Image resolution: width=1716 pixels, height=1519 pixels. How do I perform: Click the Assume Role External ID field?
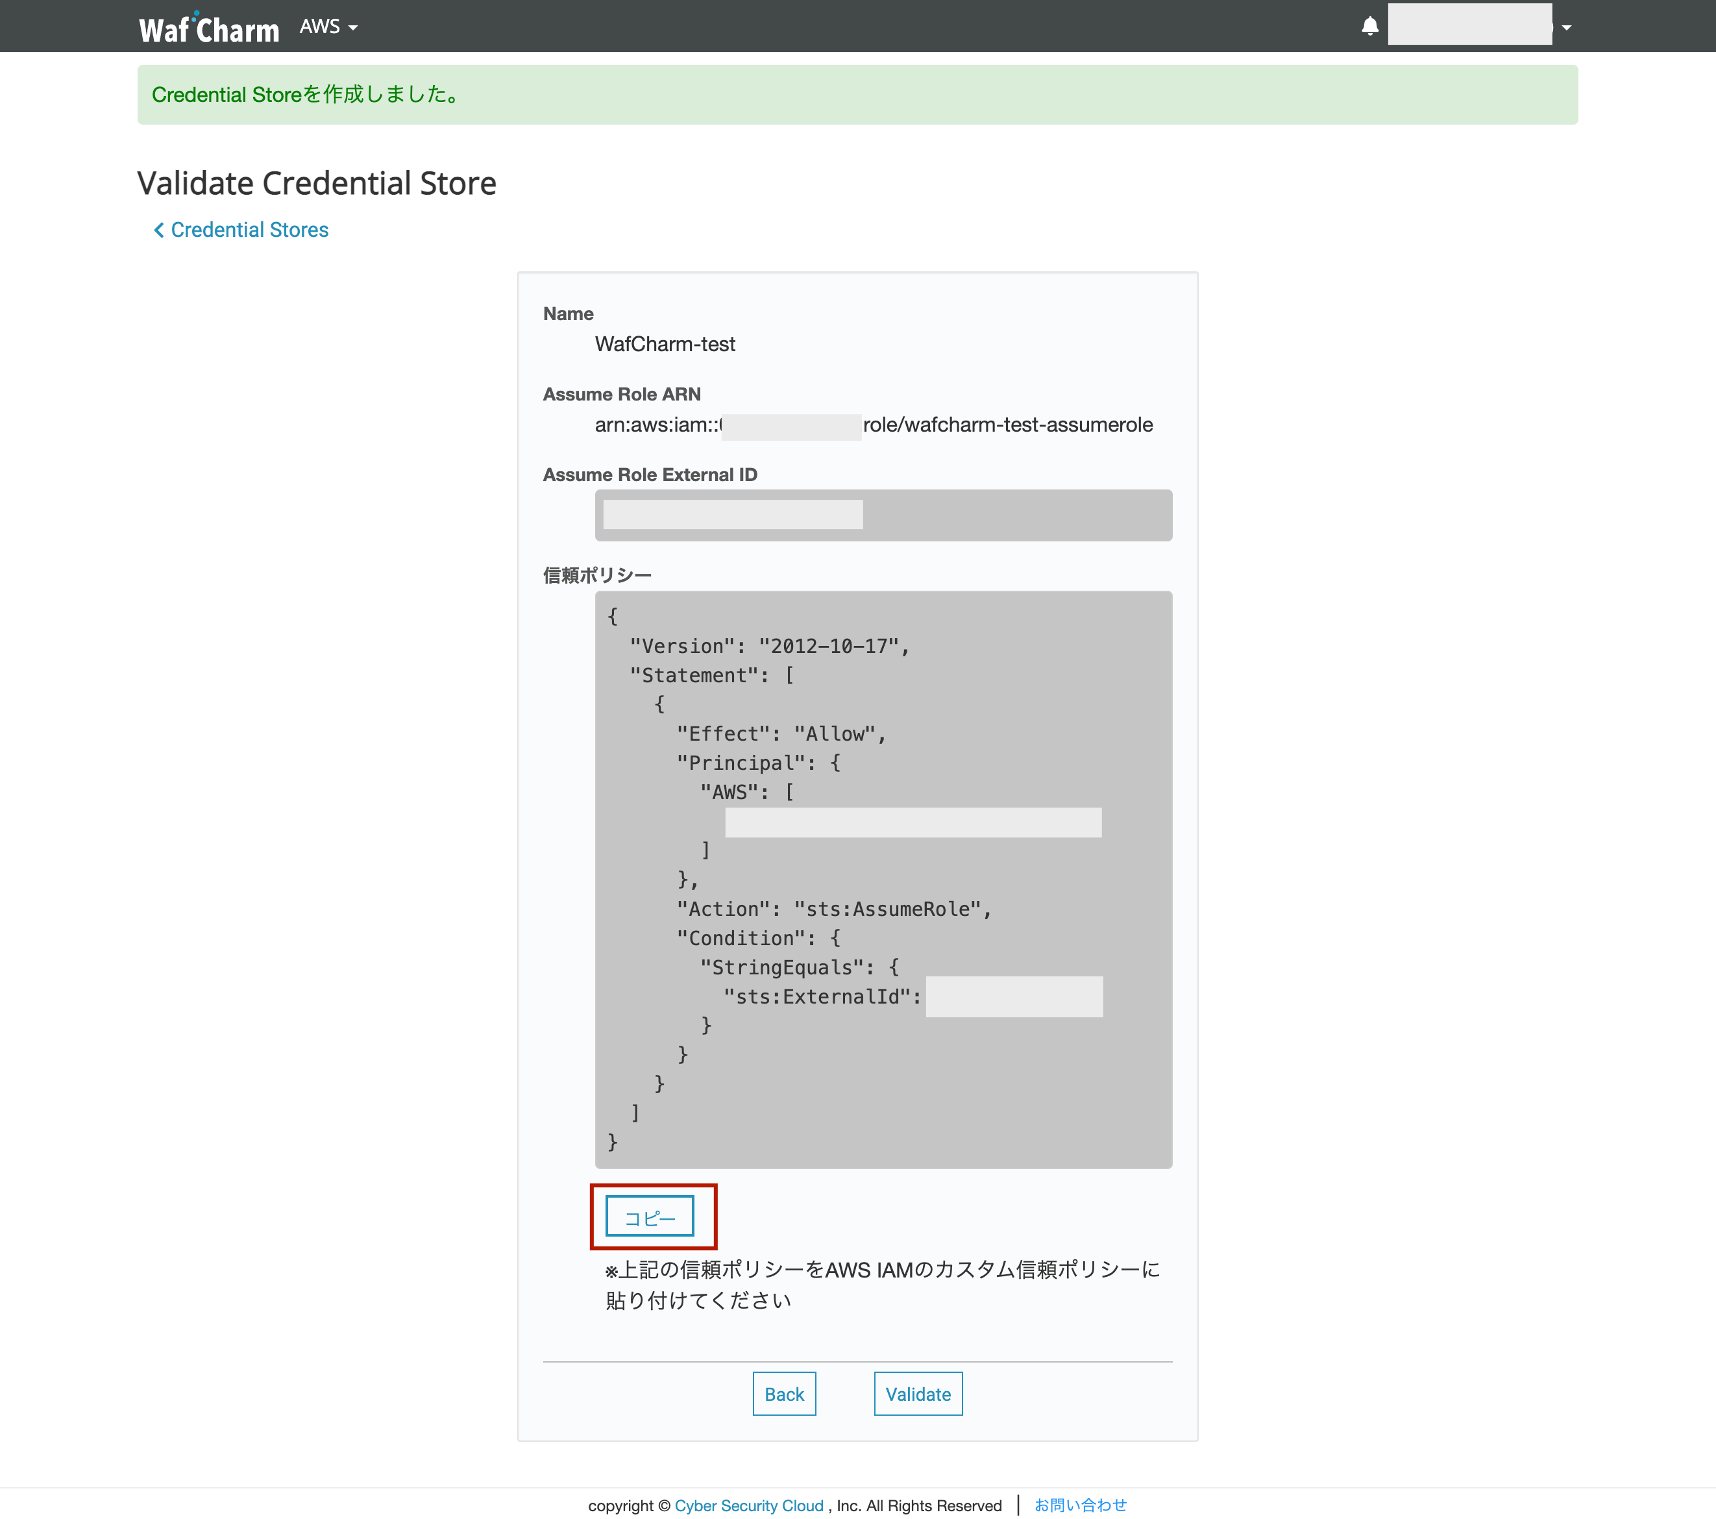[x=883, y=515]
